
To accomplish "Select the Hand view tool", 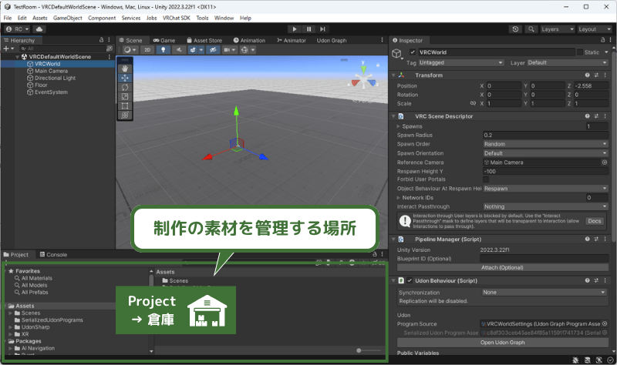I will (125, 69).
